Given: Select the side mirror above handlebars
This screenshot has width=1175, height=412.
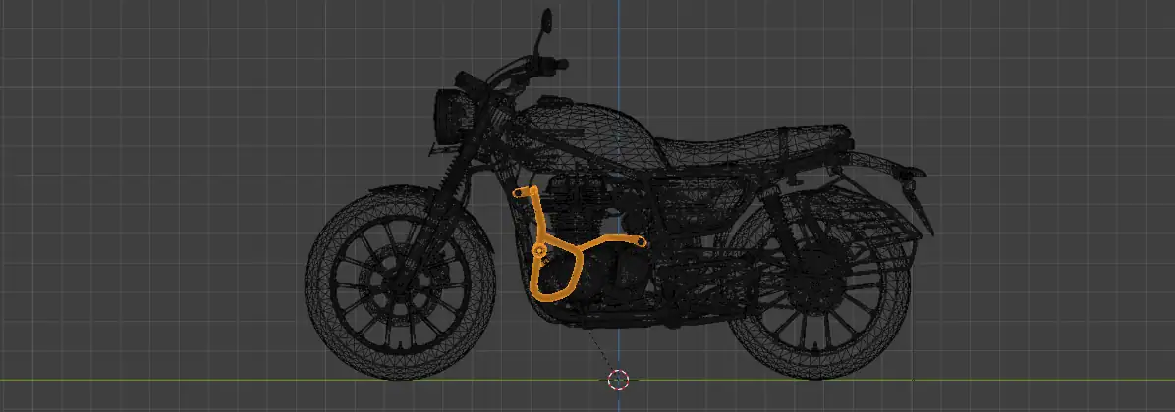Looking at the screenshot, I should (x=547, y=21).
